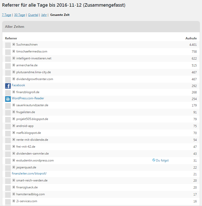
Task: Click the WordPress.com-Reader icon
Action: click(8, 99)
